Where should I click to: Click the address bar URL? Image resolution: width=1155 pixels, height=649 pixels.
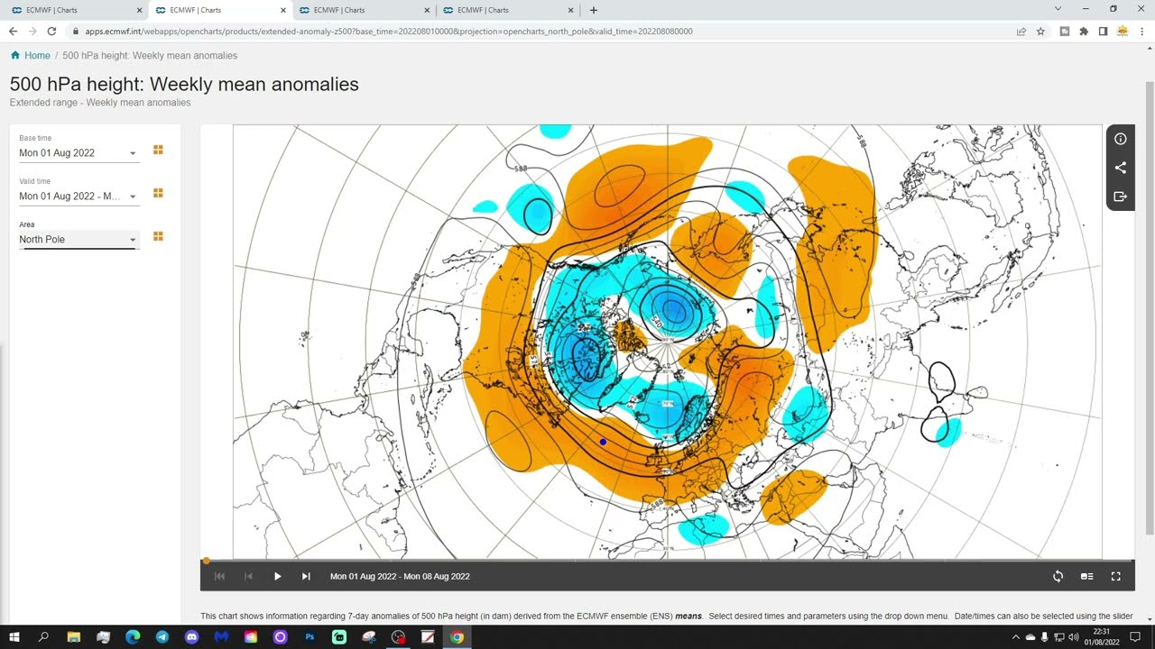tap(389, 31)
